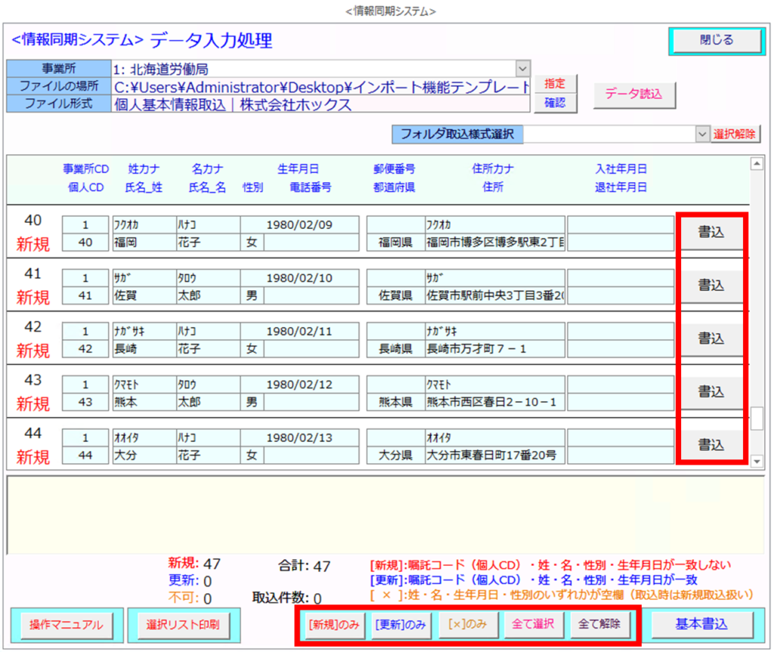Select the [更新]のみ filter button

pyautogui.click(x=400, y=624)
